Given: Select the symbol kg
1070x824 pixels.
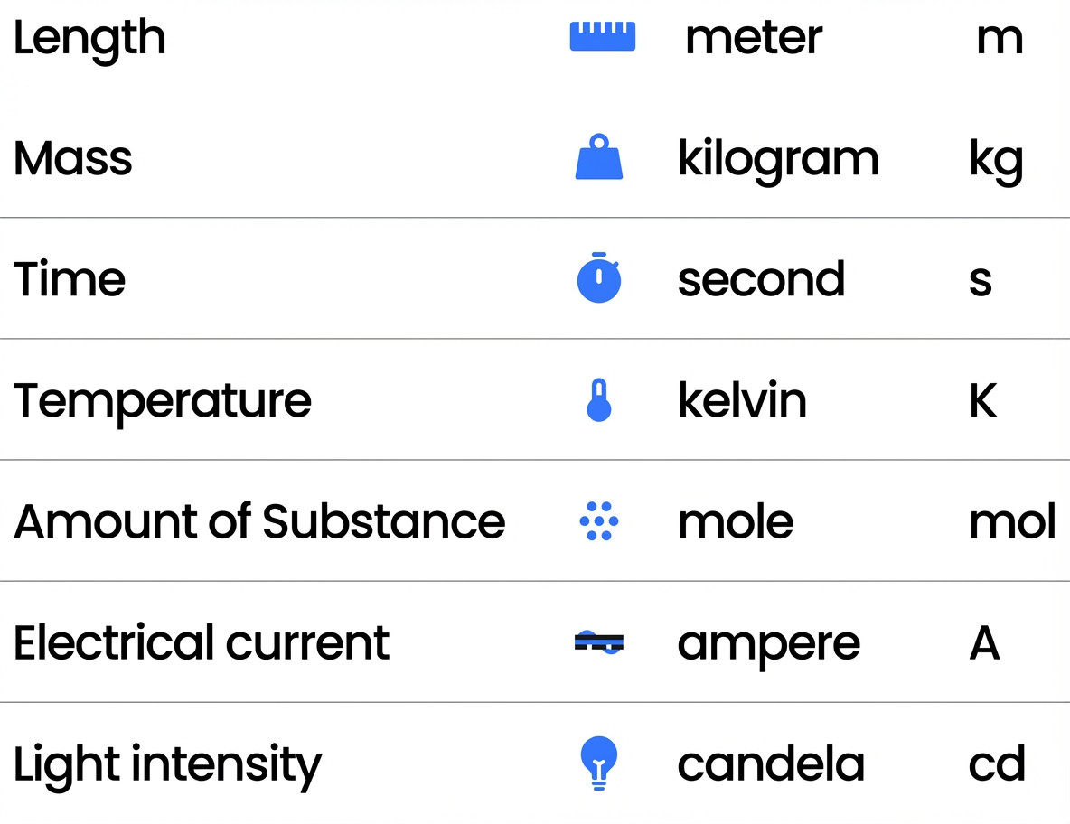Looking at the screenshot, I should click(x=996, y=162).
